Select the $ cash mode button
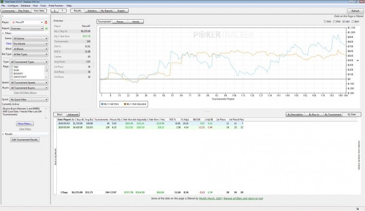 pyautogui.click(x=55, y=10)
